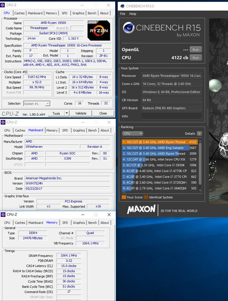The height and width of the screenshot is (301, 228).
Task: Select ranking row 5 Core i7-3930K
Action: click(x=160, y=165)
